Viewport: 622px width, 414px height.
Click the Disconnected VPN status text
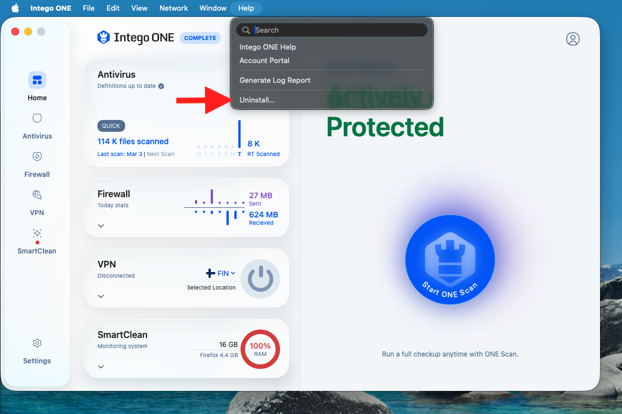pos(116,275)
